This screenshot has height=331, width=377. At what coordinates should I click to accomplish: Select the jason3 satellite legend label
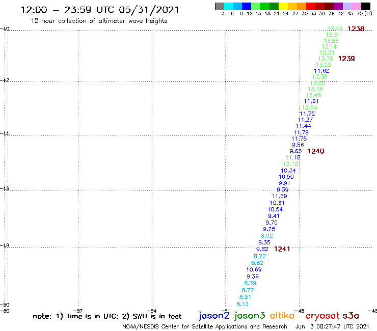tap(250, 316)
